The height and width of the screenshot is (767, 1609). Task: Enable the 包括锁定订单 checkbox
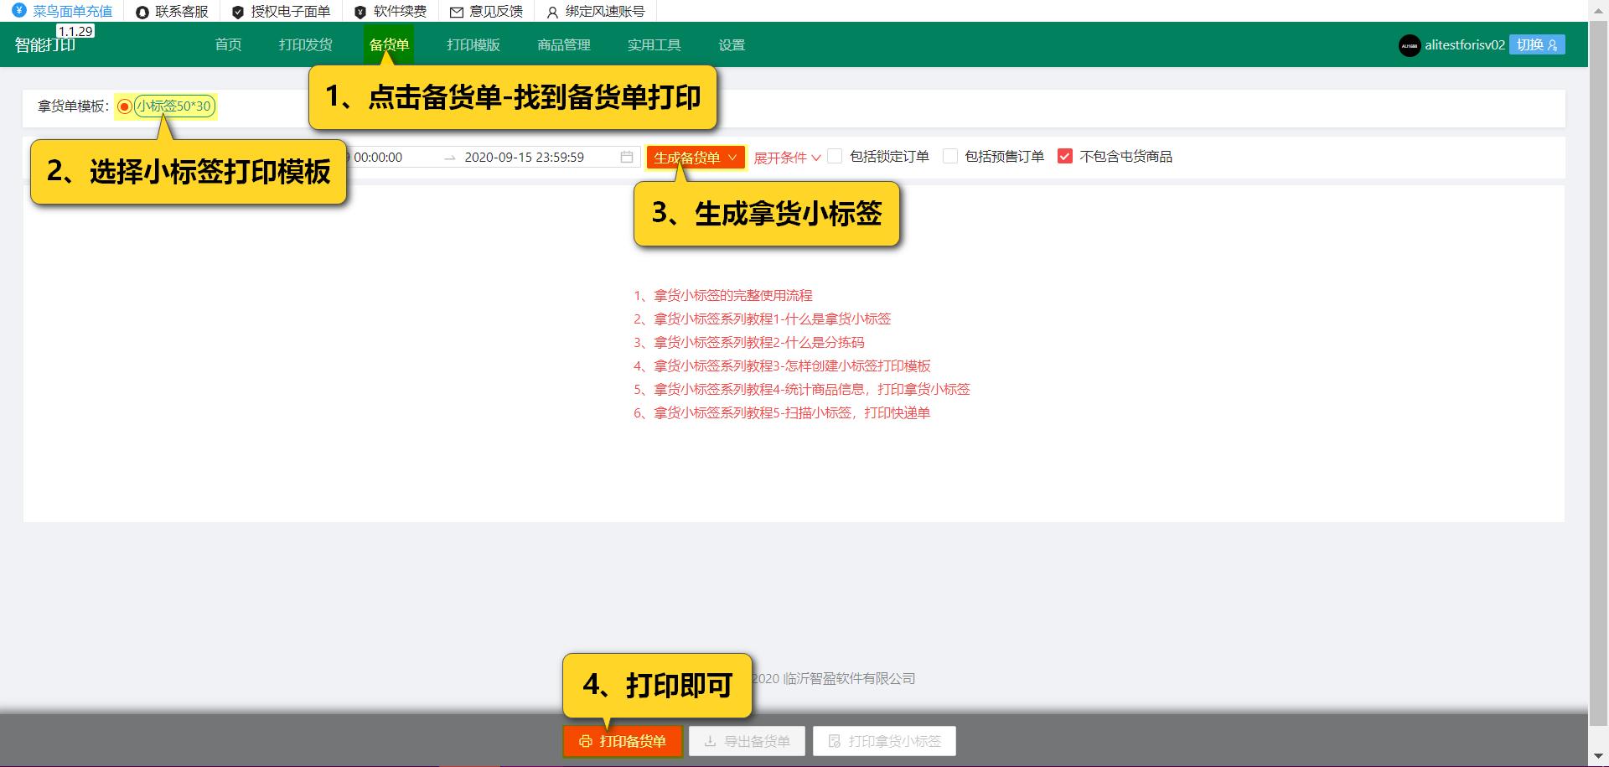835,156
